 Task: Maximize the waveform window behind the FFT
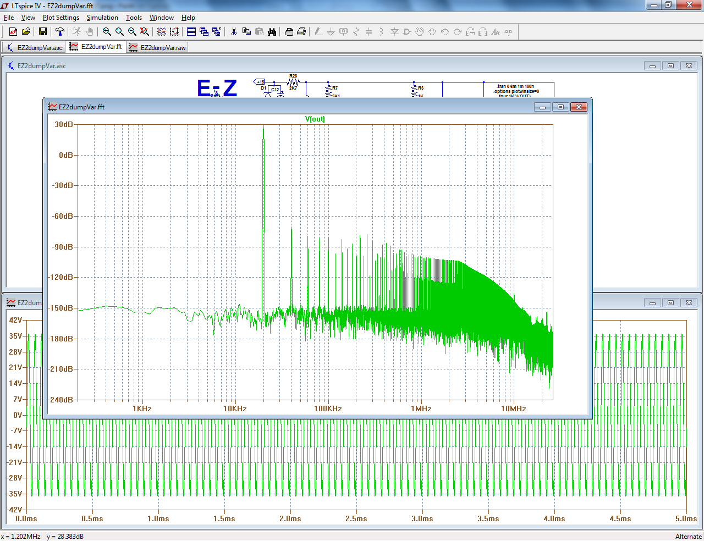tap(671, 303)
